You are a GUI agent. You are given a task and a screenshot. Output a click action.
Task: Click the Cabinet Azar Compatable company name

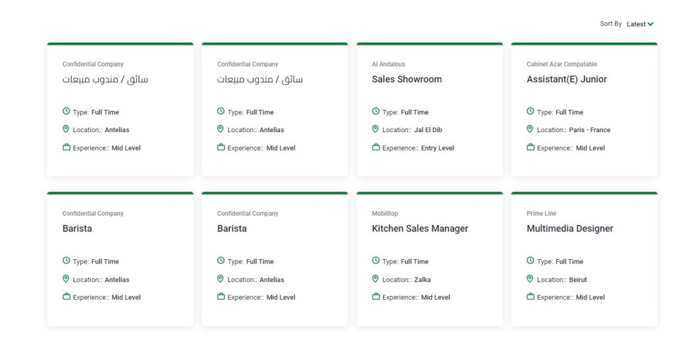[562, 64]
